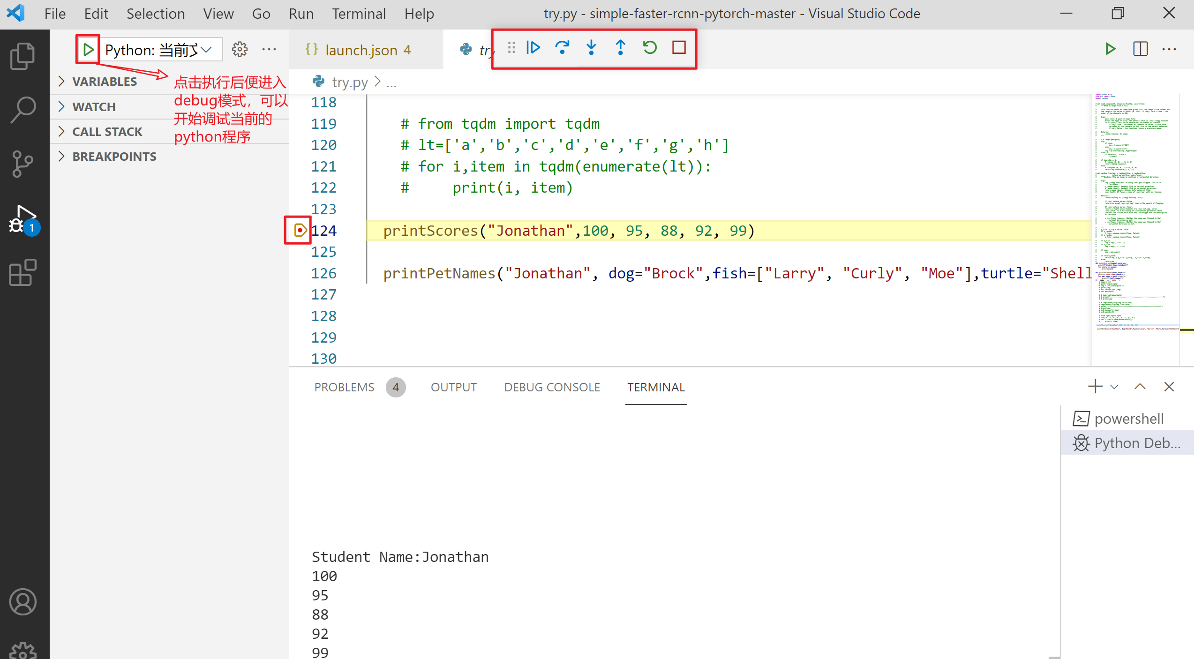
Task: Open launch.json via the gear icon
Action: pos(240,50)
